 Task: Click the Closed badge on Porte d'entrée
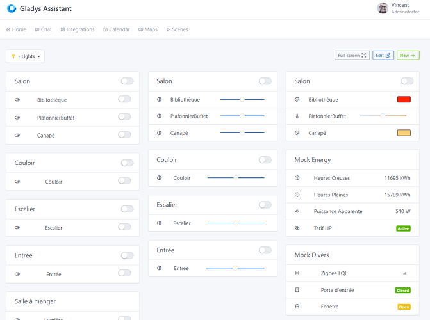[x=402, y=291]
